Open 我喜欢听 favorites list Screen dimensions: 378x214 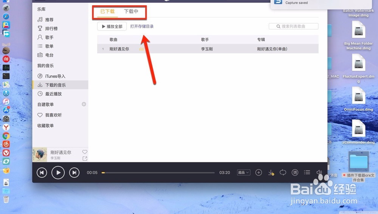[x=50, y=115]
